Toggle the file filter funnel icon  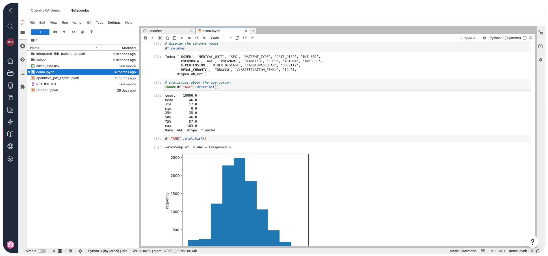(x=92, y=32)
